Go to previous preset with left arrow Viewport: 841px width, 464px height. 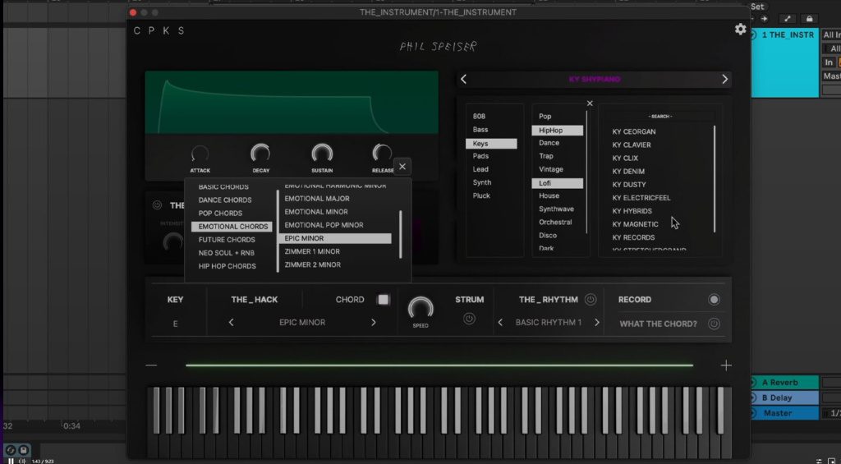pyautogui.click(x=463, y=80)
